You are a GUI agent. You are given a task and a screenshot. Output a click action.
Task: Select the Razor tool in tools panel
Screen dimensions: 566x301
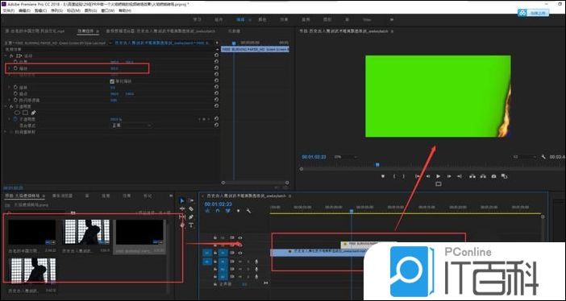tap(191, 209)
